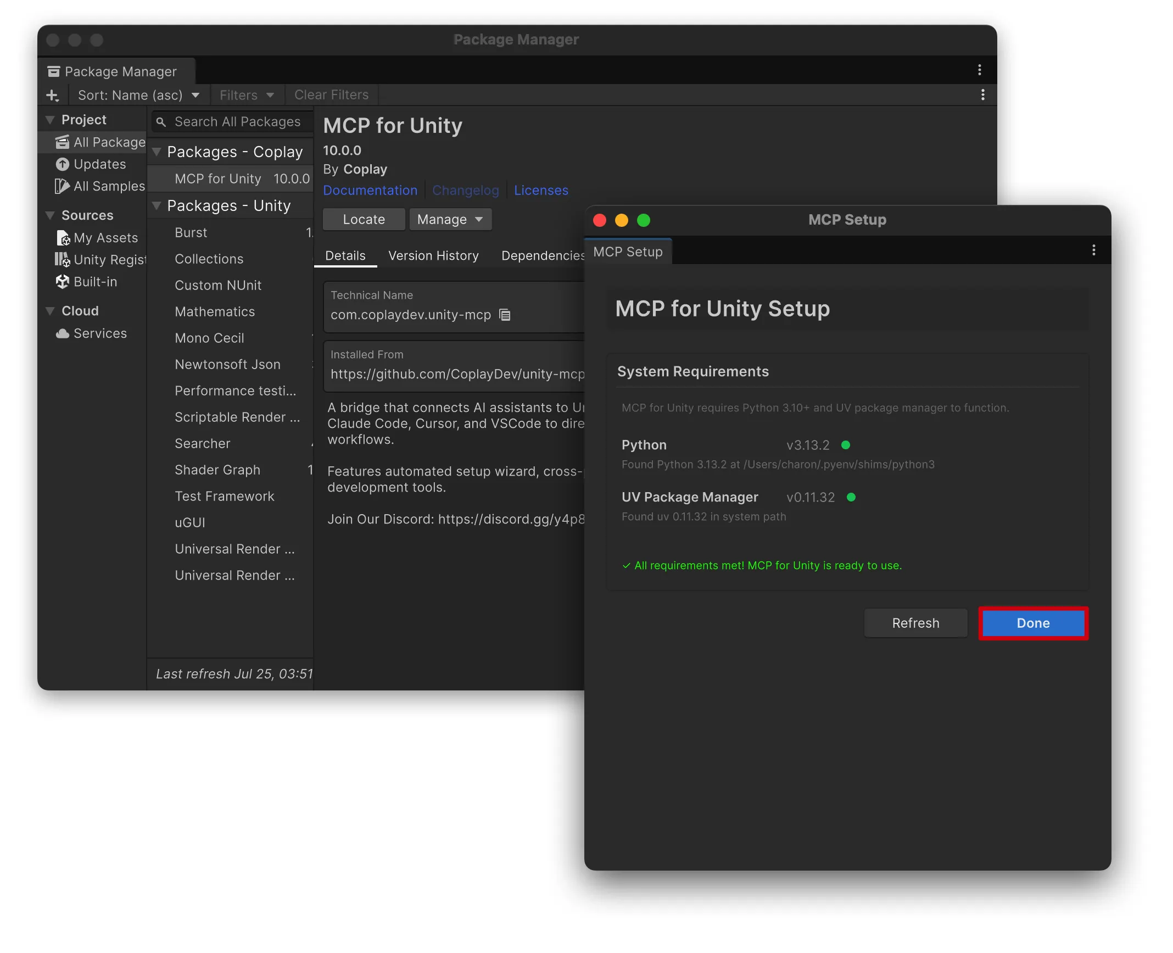
Task: Click the Locate button
Action: tap(364, 220)
